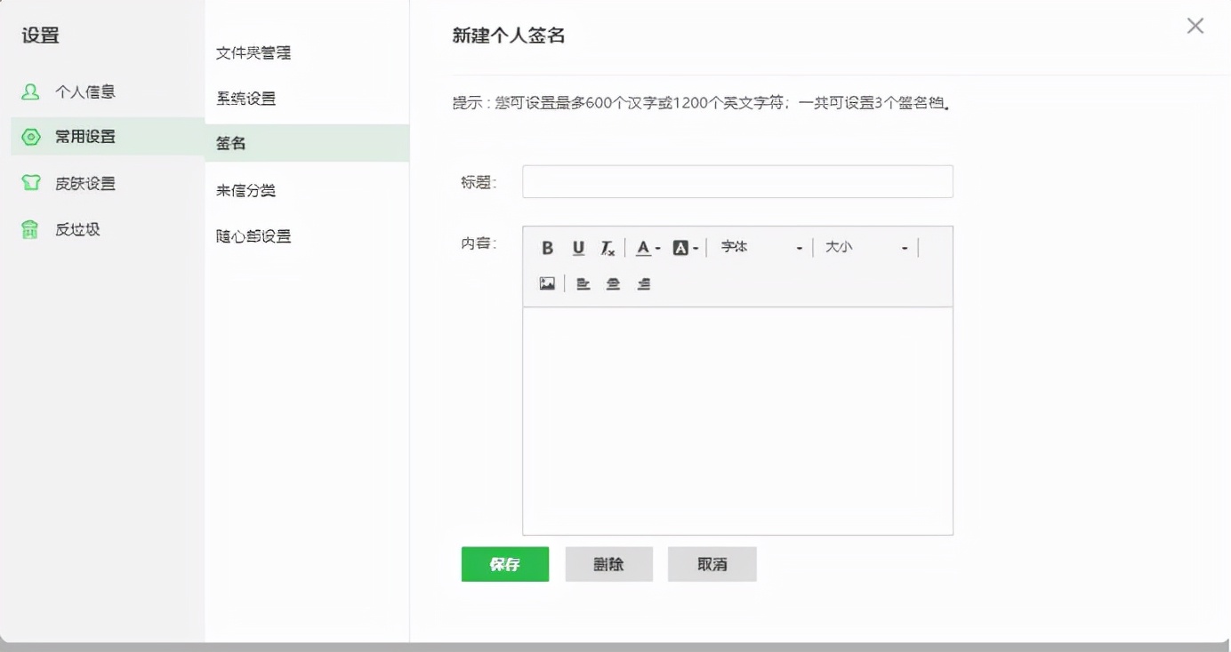Click the trash bin icon beside 反垃圾

pyautogui.click(x=30, y=229)
